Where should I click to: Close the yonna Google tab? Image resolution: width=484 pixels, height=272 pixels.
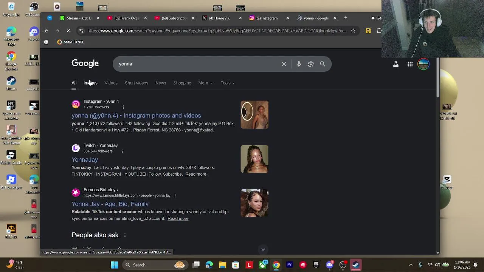tap(335, 18)
